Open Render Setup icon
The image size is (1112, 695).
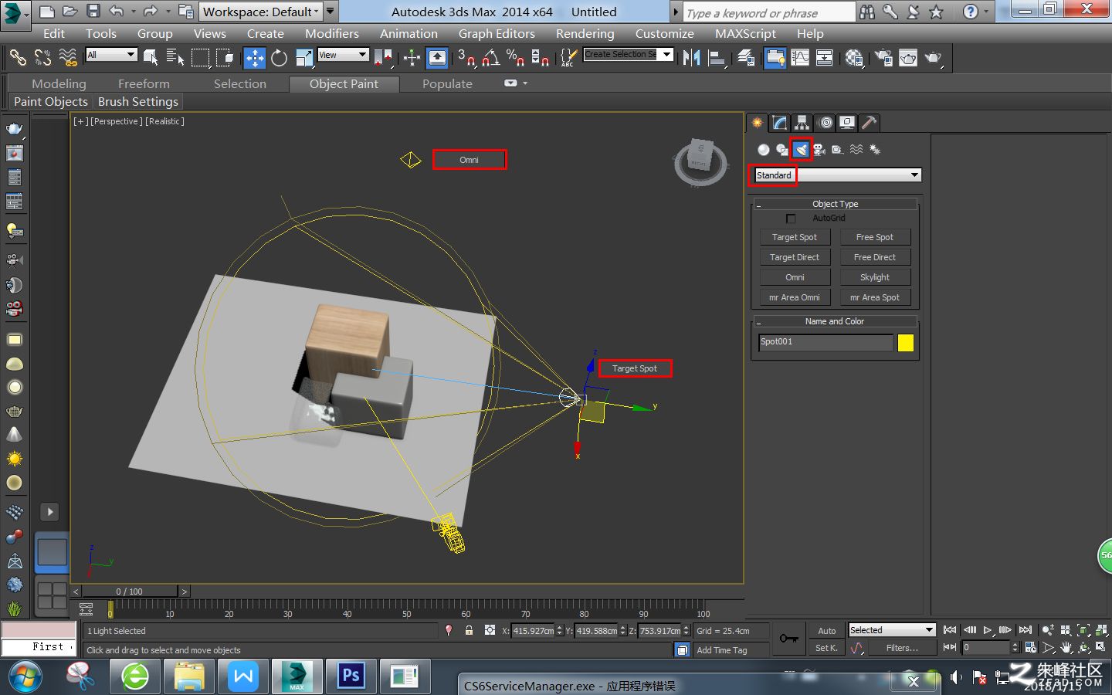tap(883, 58)
